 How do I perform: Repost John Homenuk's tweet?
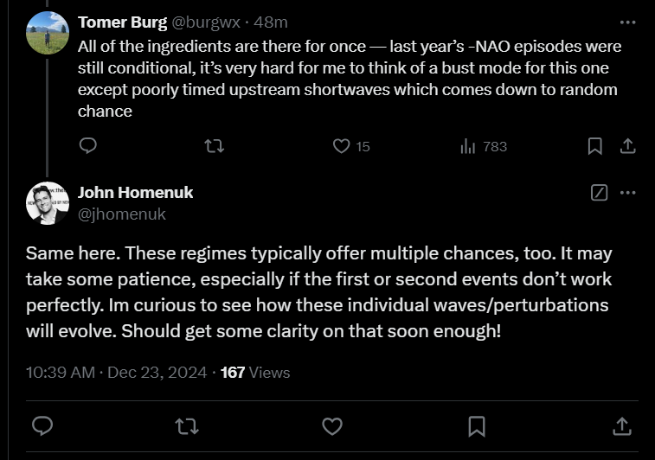[x=187, y=426]
